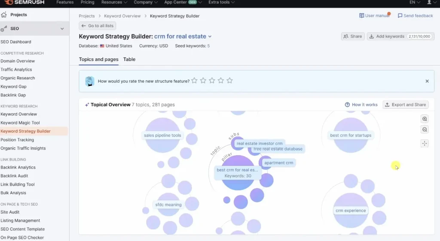The width and height of the screenshot is (440, 241).
Task: Open Organic Traffic Insights in sidebar
Action: (x=23, y=148)
